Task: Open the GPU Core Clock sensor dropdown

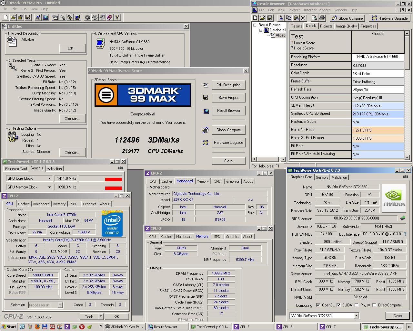Action: click(x=49, y=178)
